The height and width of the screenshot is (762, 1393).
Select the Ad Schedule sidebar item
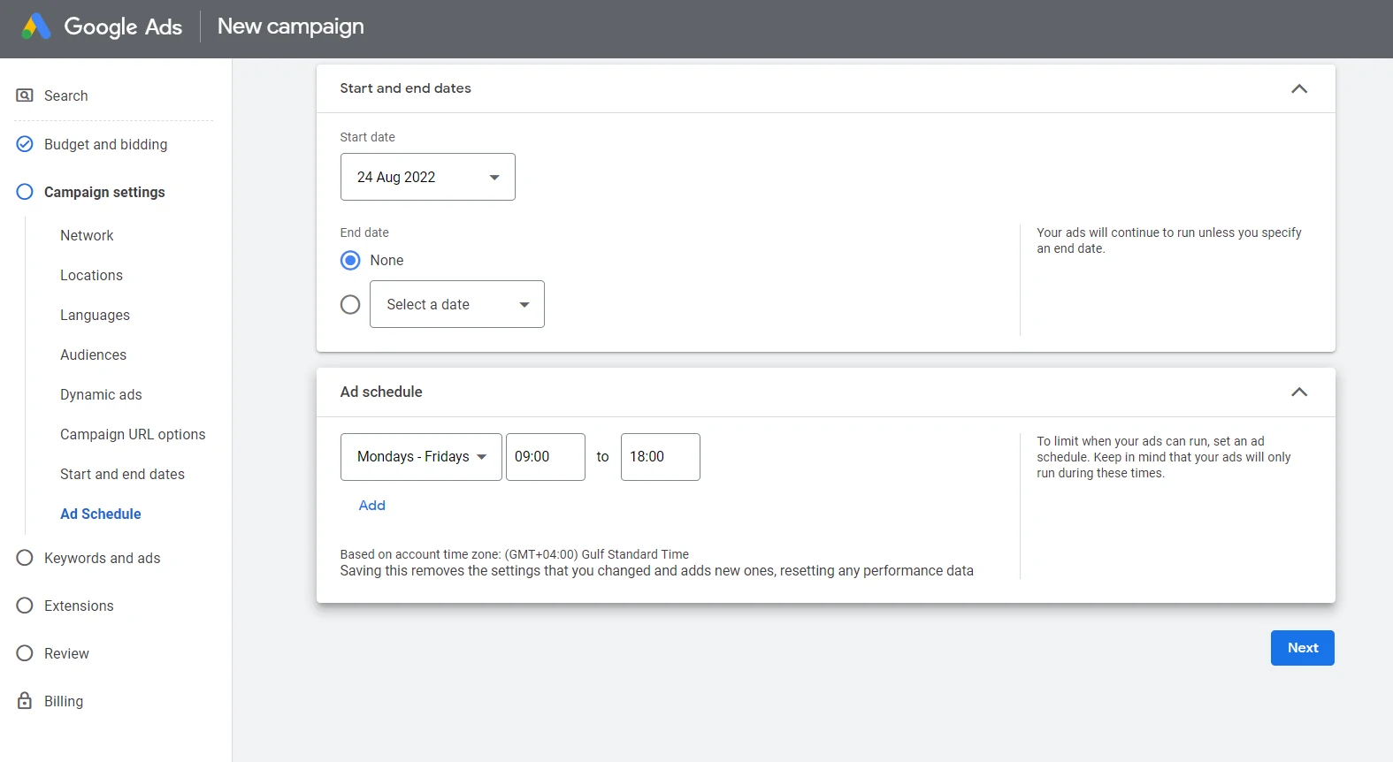click(x=101, y=514)
